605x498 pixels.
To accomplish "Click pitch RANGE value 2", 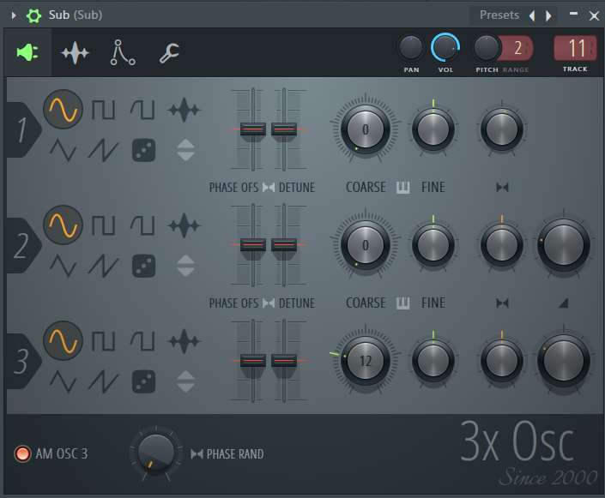I will pos(517,48).
